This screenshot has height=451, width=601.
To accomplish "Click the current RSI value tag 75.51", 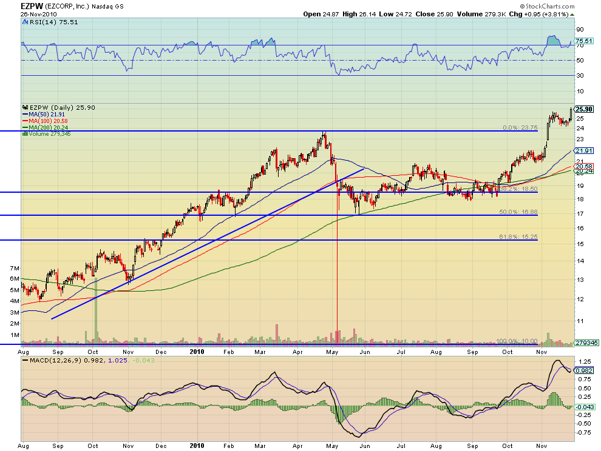I will (584, 41).
